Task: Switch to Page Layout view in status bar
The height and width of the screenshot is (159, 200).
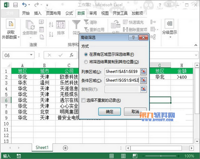Action: [x=123, y=156]
